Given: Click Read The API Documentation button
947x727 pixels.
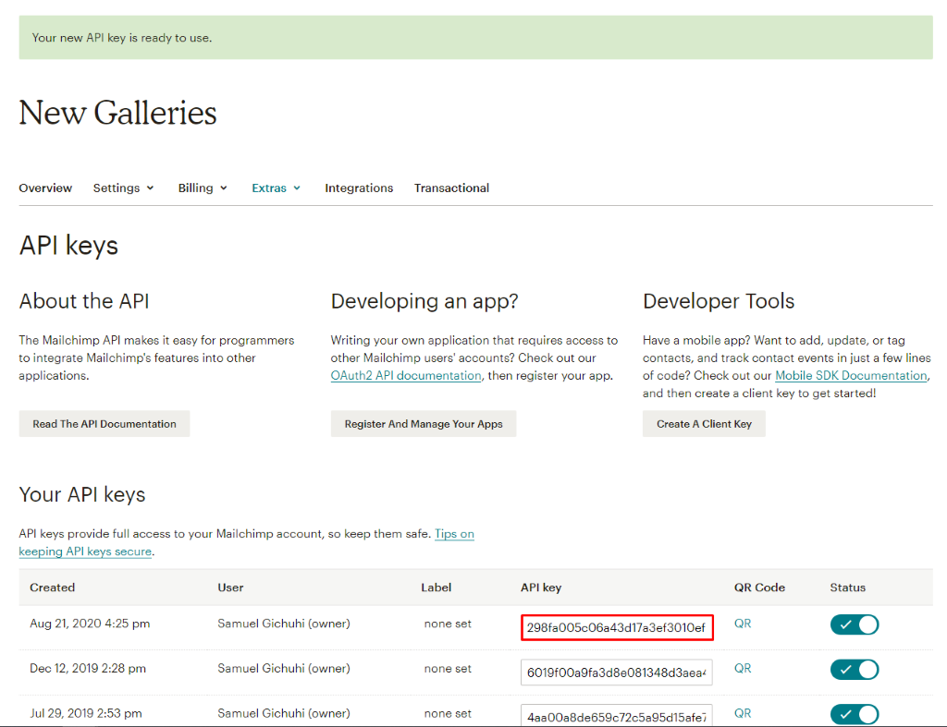Looking at the screenshot, I should pyautogui.click(x=104, y=423).
